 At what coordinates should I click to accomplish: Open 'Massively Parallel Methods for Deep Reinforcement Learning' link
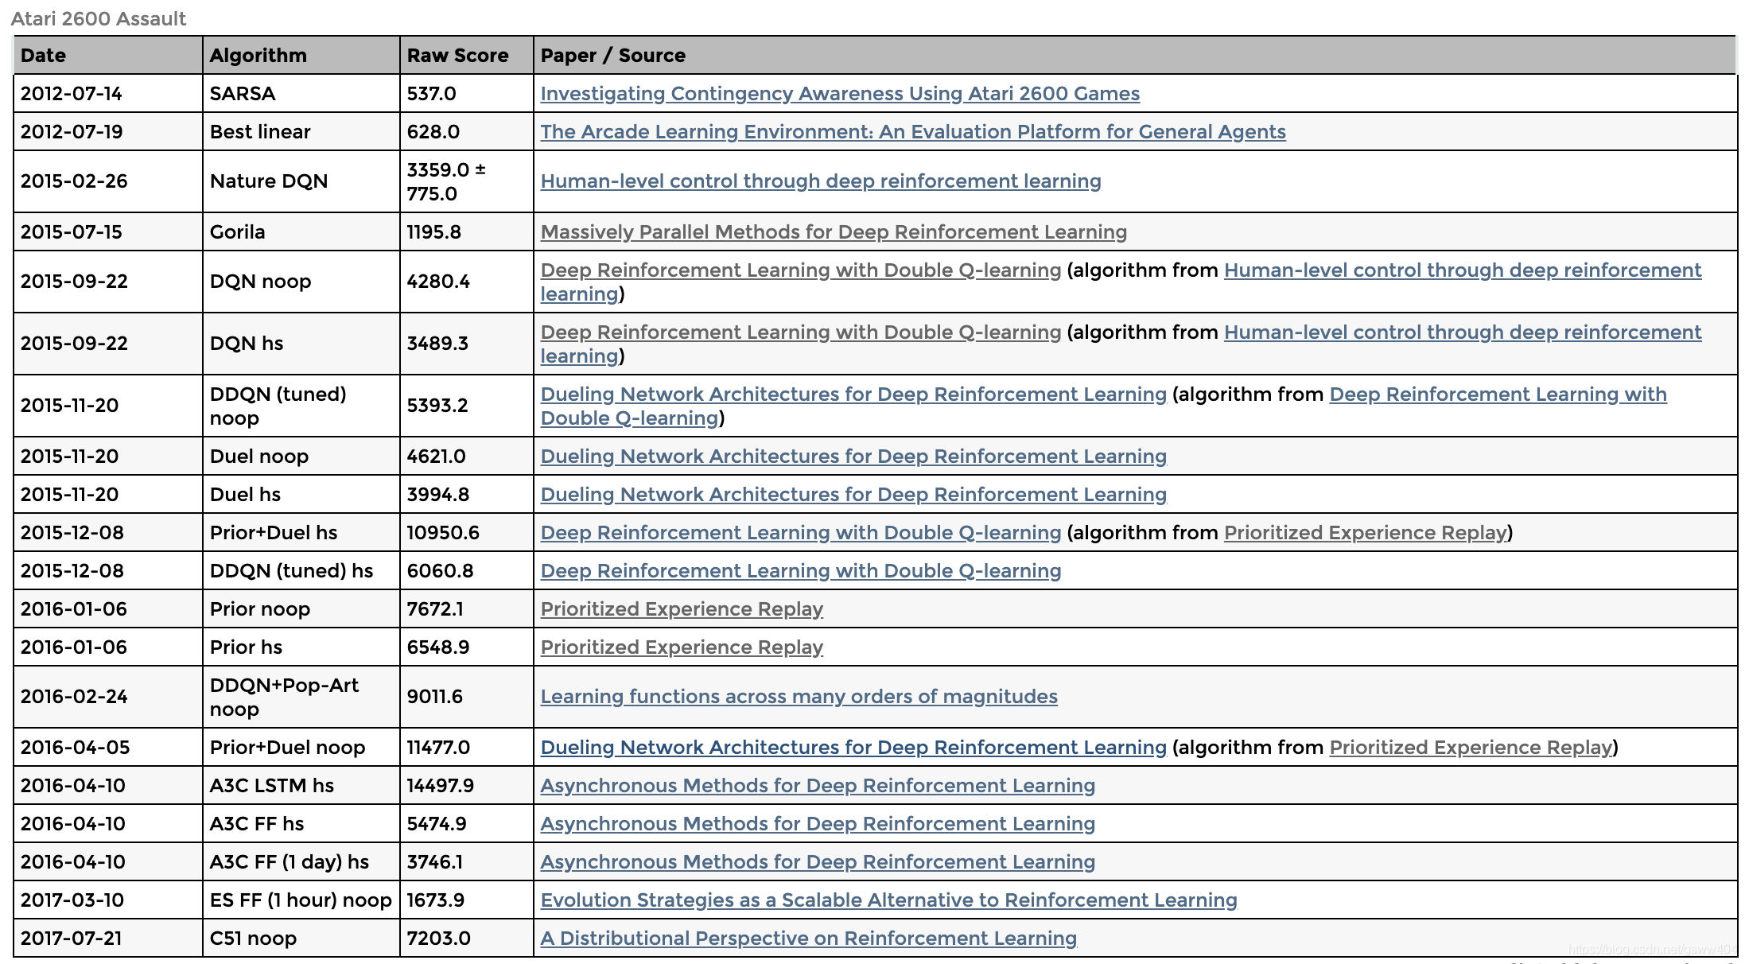coord(834,232)
